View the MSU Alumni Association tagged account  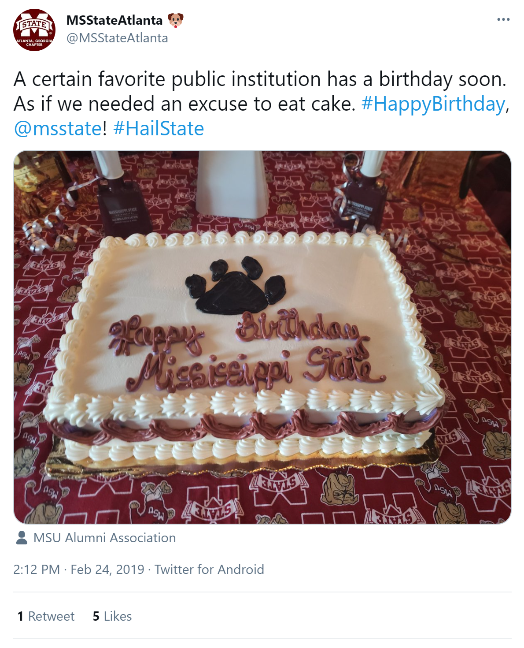pos(104,538)
